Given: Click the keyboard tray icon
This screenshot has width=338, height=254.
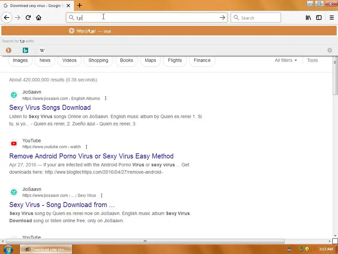Looking at the screenshot, I should (289, 249).
